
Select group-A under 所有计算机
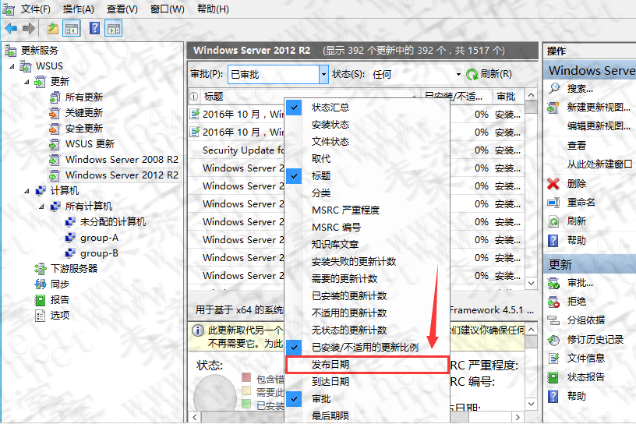click(99, 238)
